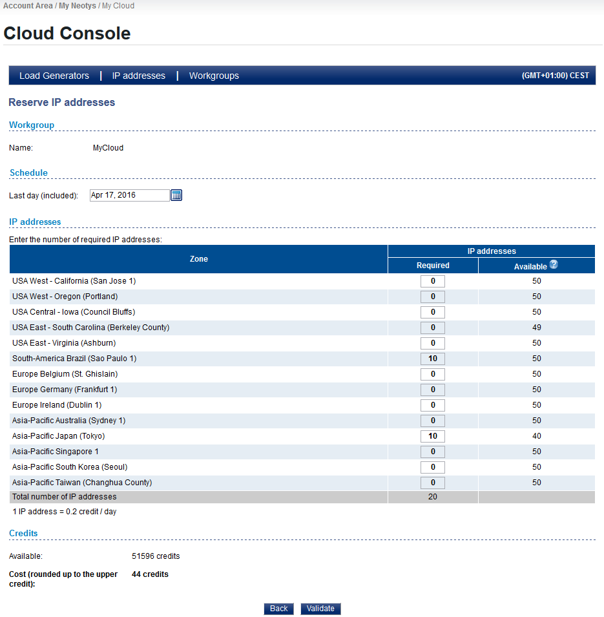
Task: Go to the Workgroups tab
Action: coord(214,76)
